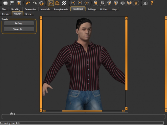The image size is (167, 125).
Task: Toggle symmetry mode in the toolbar
Action: tap(87, 3)
